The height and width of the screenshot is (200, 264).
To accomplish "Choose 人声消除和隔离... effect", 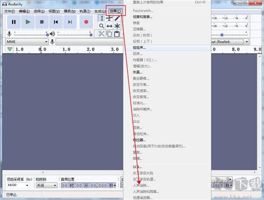I will pos(167,192).
